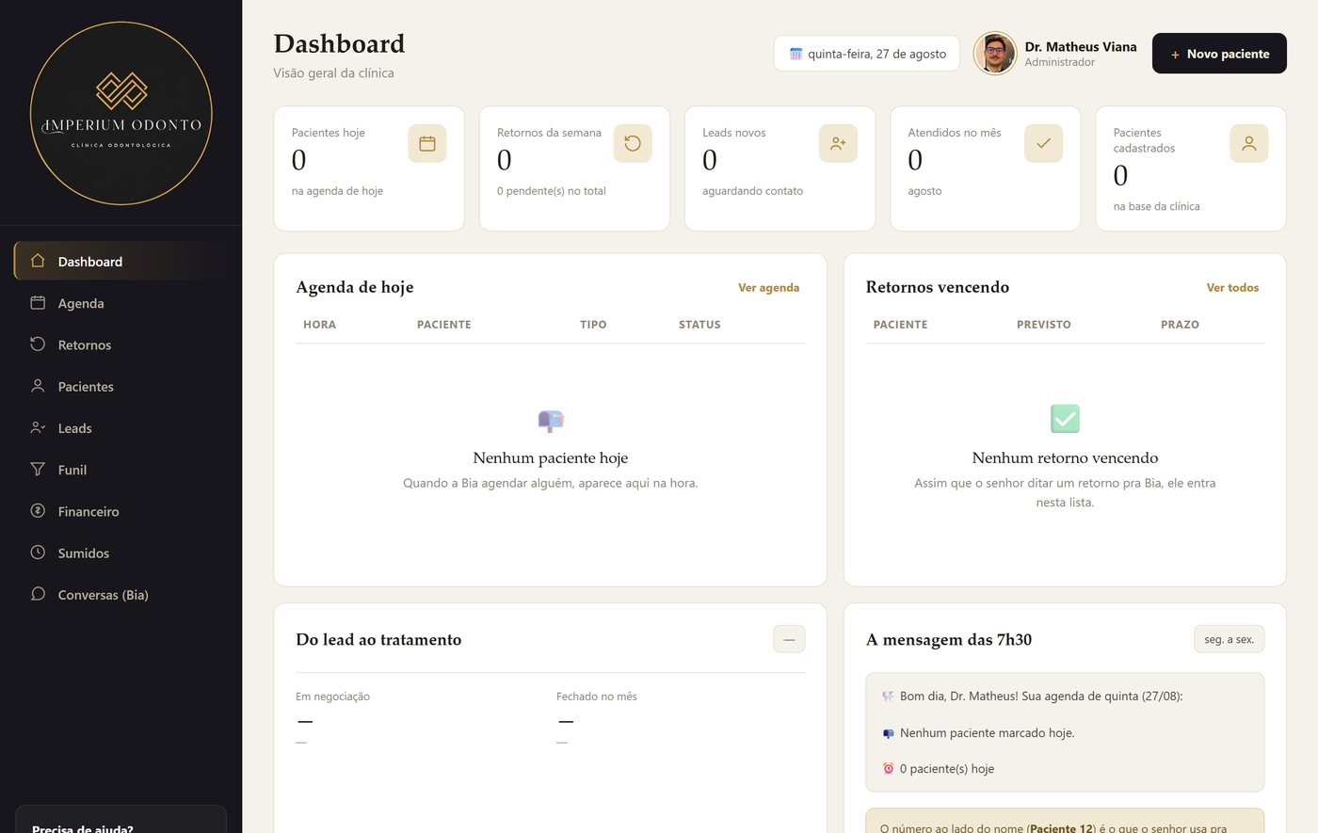Click the calendar icon beside the date
The width and height of the screenshot is (1318, 833).
(x=796, y=55)
